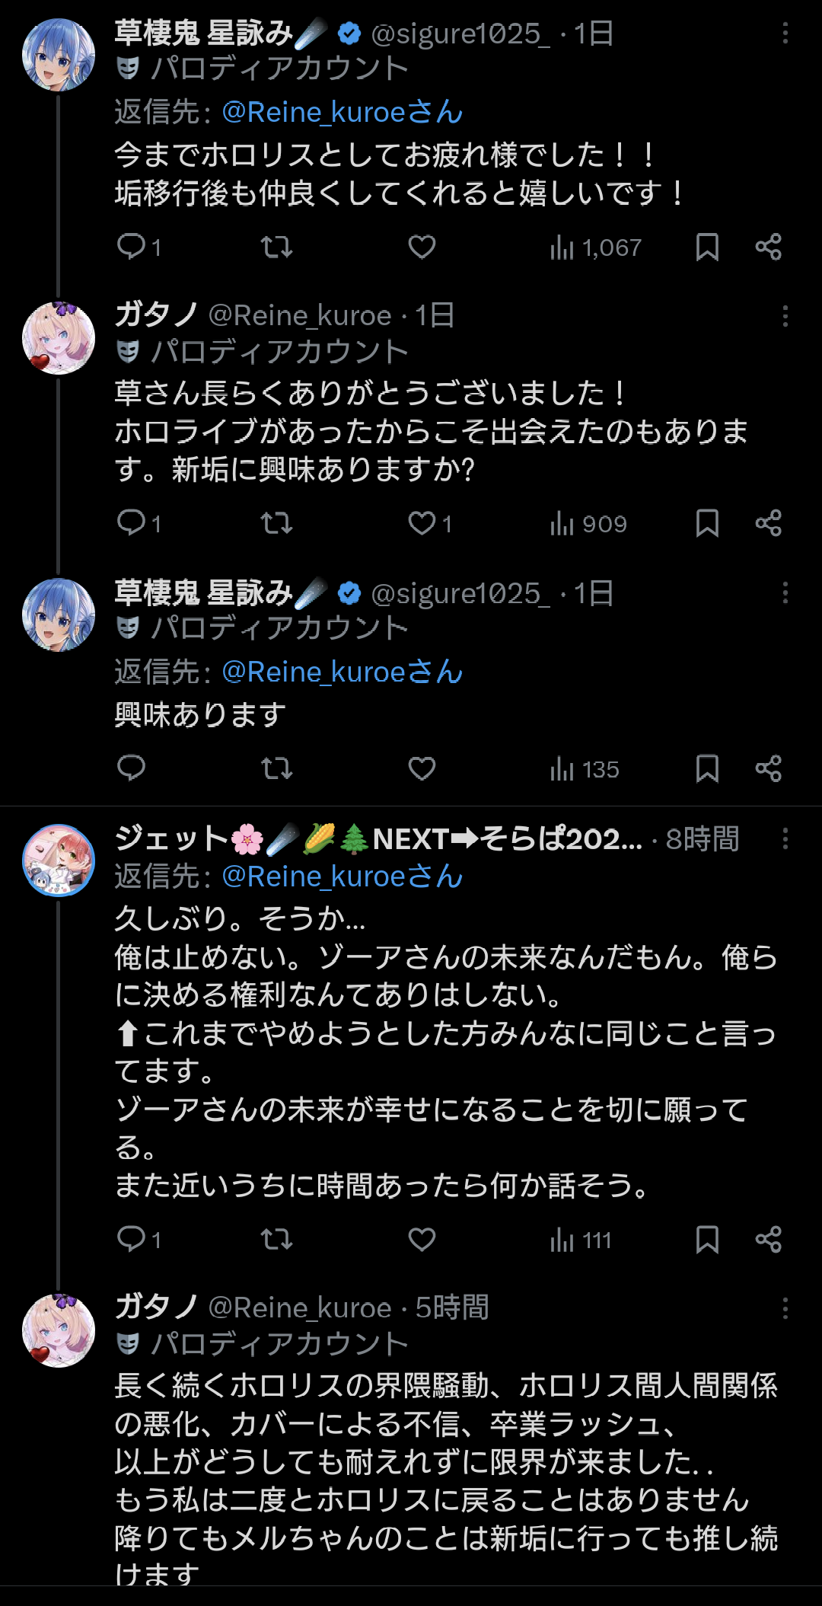Share the first 草棲鬼 星詠み tweet
This screenshot has width=822, height=1606.
(x=768, y=247)
